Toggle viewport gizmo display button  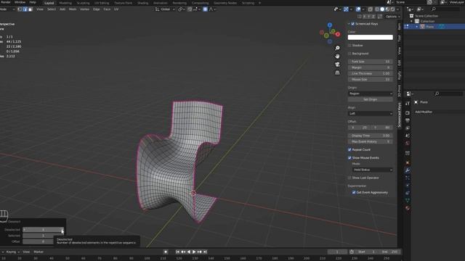(x=346, y=9)
